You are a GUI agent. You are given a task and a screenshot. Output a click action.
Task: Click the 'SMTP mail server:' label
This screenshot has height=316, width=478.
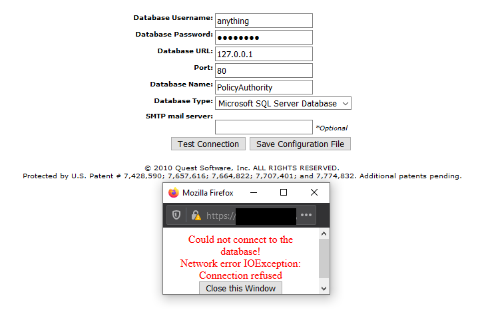(x=179, y=116)
